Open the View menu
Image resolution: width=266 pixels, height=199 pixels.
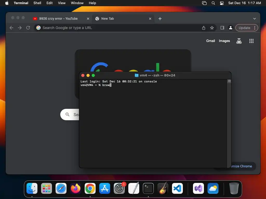[x=62, y=3]
